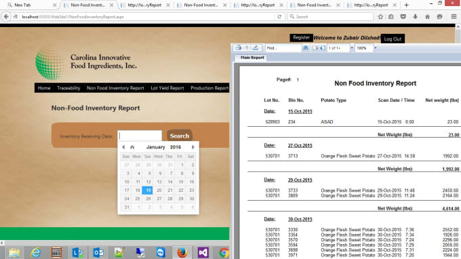The image size is (461, 259).
Task: Open File Explorer from taskbar
Action: [x=14, y=252]
